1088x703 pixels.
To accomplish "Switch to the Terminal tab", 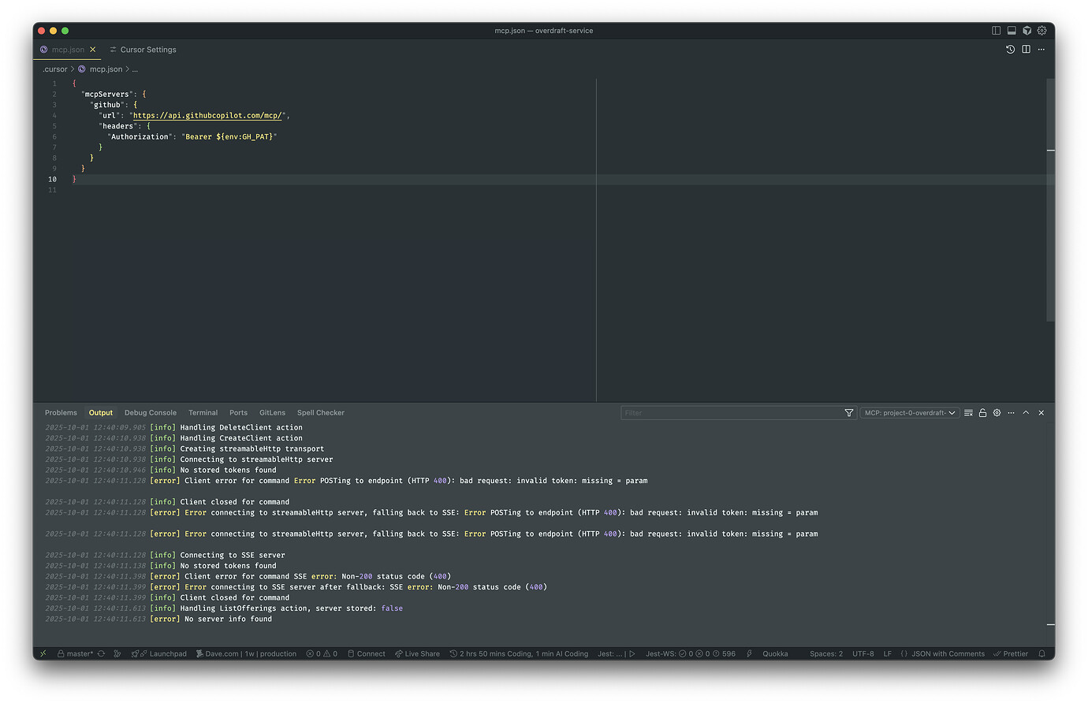I will point(203,412).
